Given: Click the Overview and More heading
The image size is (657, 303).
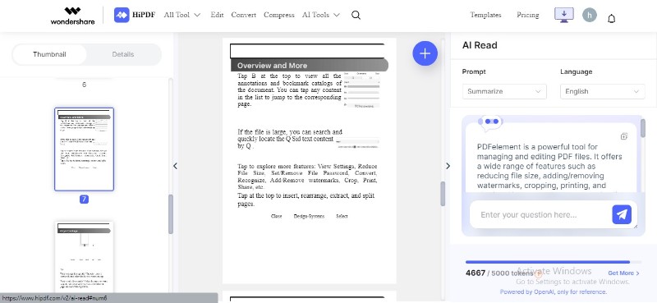Looking at the screenshot, I should [272, 66].
